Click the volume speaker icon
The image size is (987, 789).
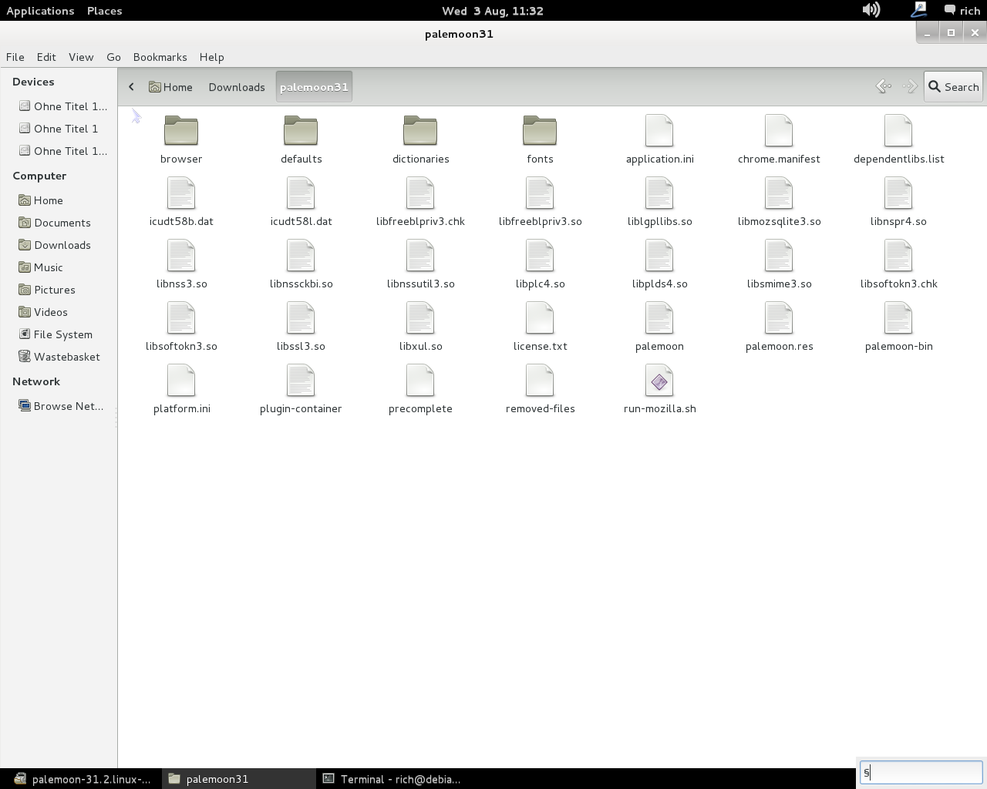(x=871, y=10)
